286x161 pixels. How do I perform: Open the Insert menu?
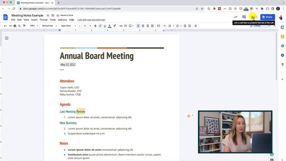click(34, 20)
